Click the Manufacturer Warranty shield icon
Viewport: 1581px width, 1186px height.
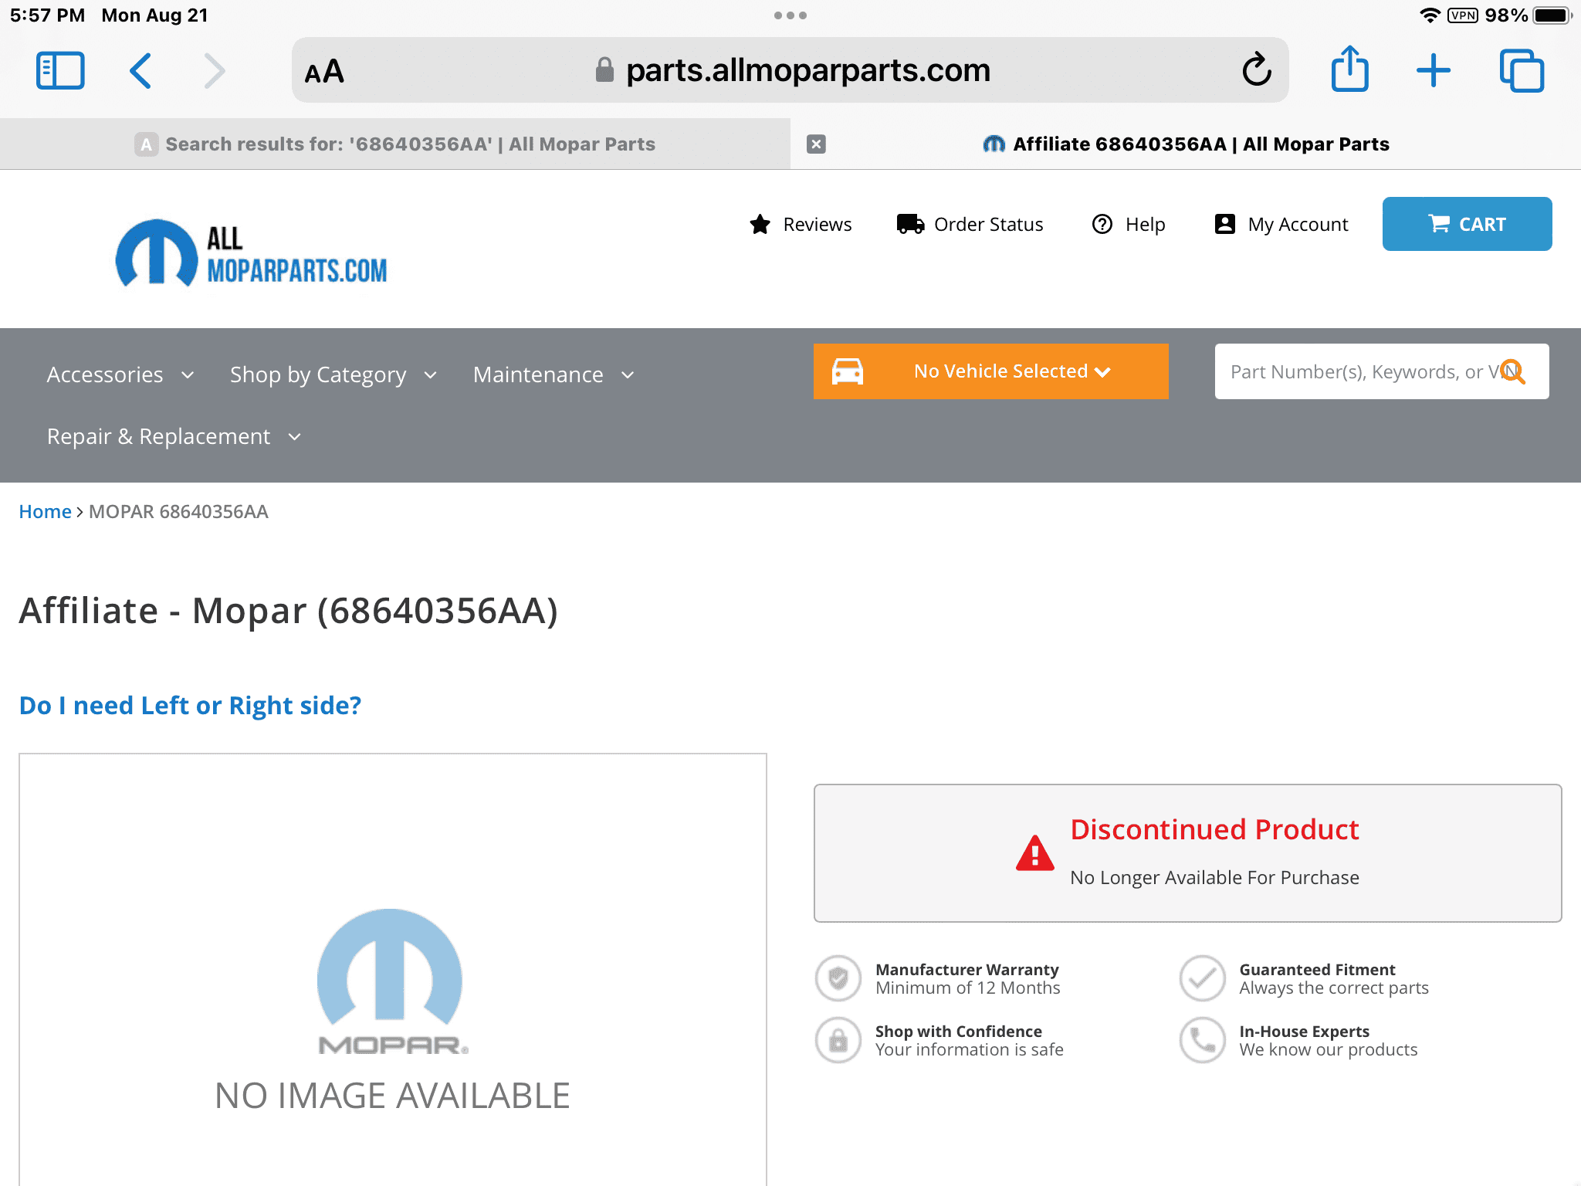(x=838, y=978)
